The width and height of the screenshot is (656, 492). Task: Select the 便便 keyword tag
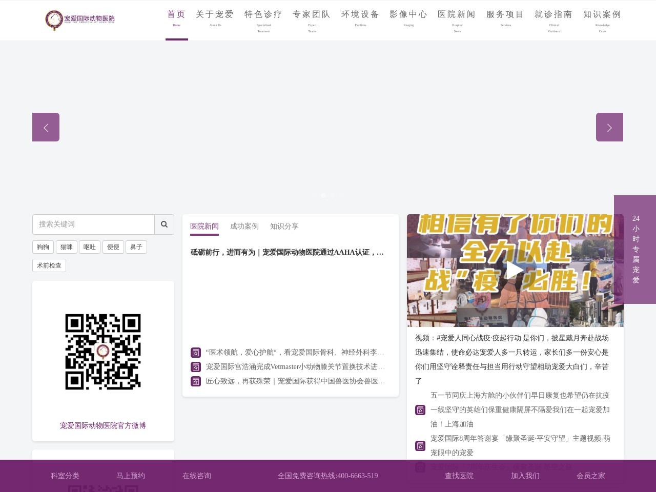(x=113, y=247)
